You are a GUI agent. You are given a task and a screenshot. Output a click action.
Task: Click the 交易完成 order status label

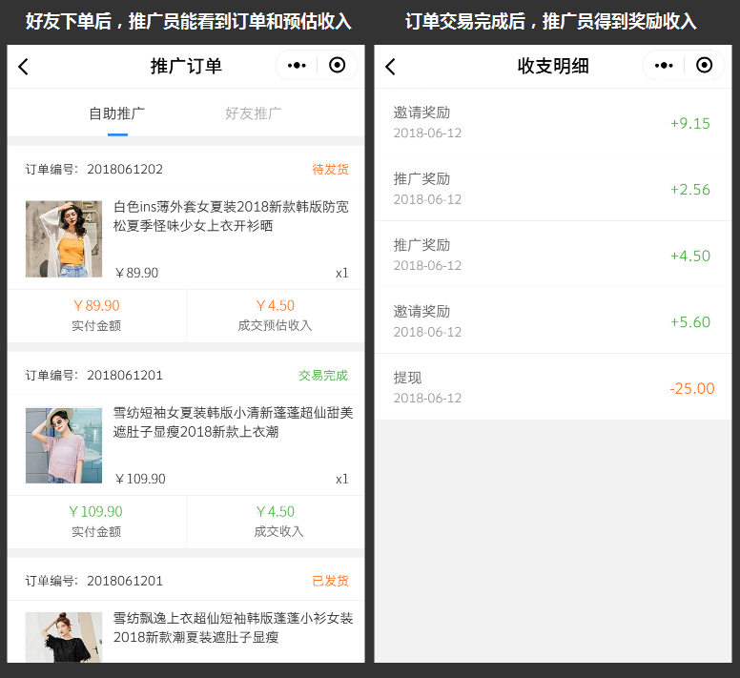(323, 376)
